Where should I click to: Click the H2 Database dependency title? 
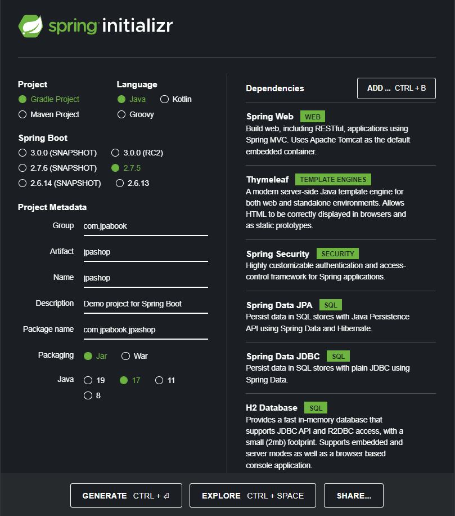[x=272, y=408]
